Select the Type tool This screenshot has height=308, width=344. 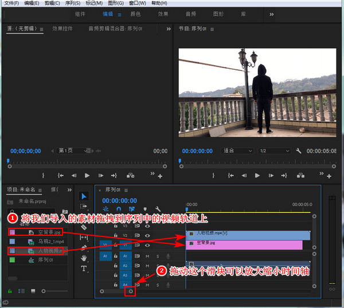click(84, 268)
